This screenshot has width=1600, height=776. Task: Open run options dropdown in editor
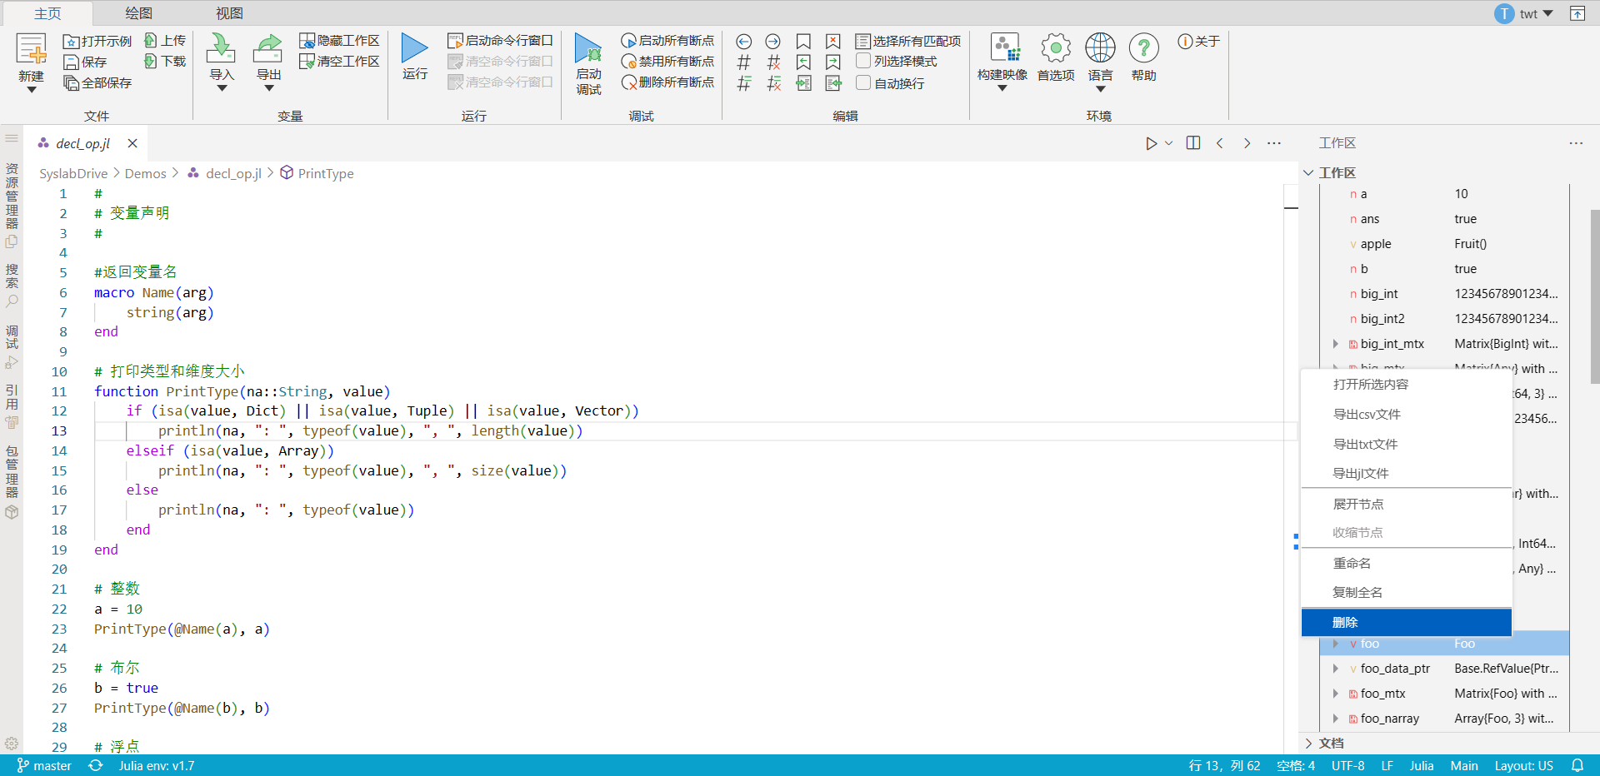[1168, 143]
